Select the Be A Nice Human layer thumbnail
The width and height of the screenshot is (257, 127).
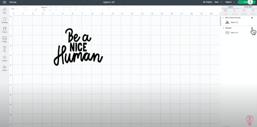[227, 22]
